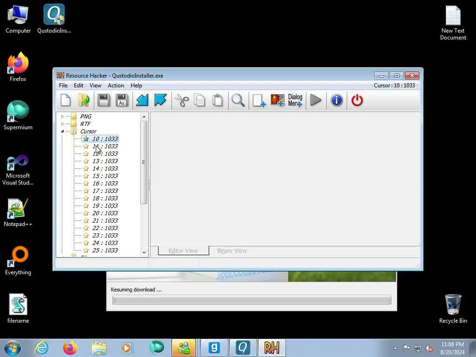Click the installer download progress bar
476x357 pixels.
pyautogui.click(x=251, y=300)
